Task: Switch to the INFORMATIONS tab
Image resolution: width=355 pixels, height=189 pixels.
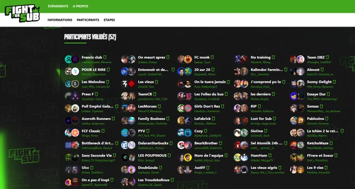Action: [60, 20]
